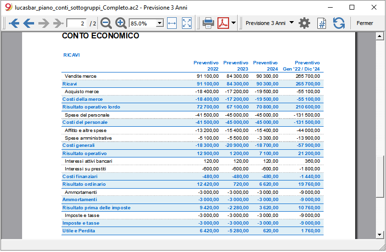Click the vertical scrollbar down arrow
The image size is (386, 252).
(x=380, y=235)
